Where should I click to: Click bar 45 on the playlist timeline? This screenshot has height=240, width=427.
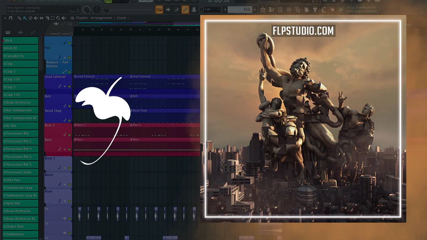(x=169, y=30)
